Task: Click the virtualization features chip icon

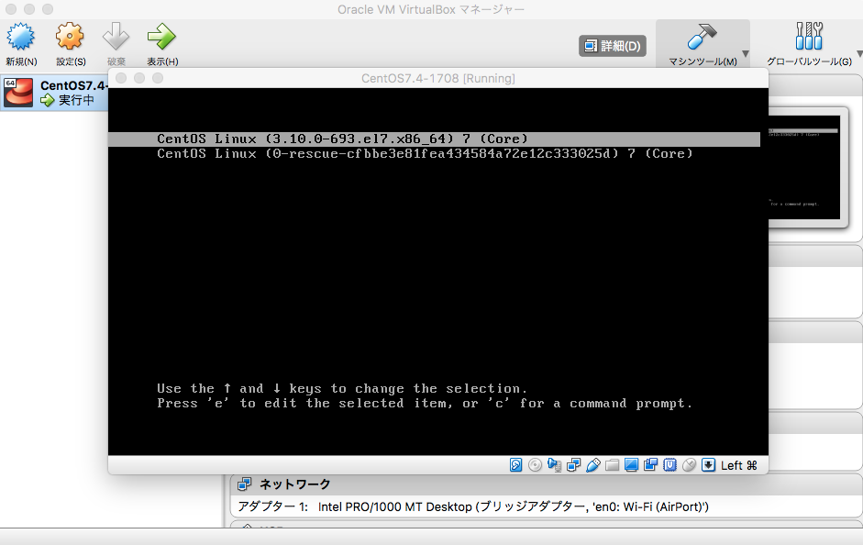Action: click(x=668, y=465)
